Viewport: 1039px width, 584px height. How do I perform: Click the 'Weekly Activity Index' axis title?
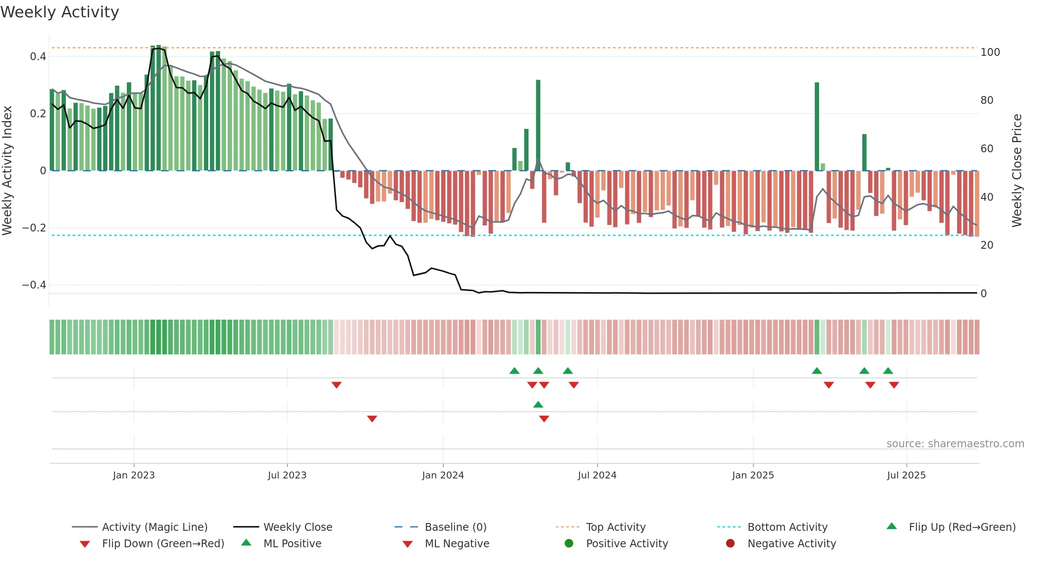tap(7, 170)
